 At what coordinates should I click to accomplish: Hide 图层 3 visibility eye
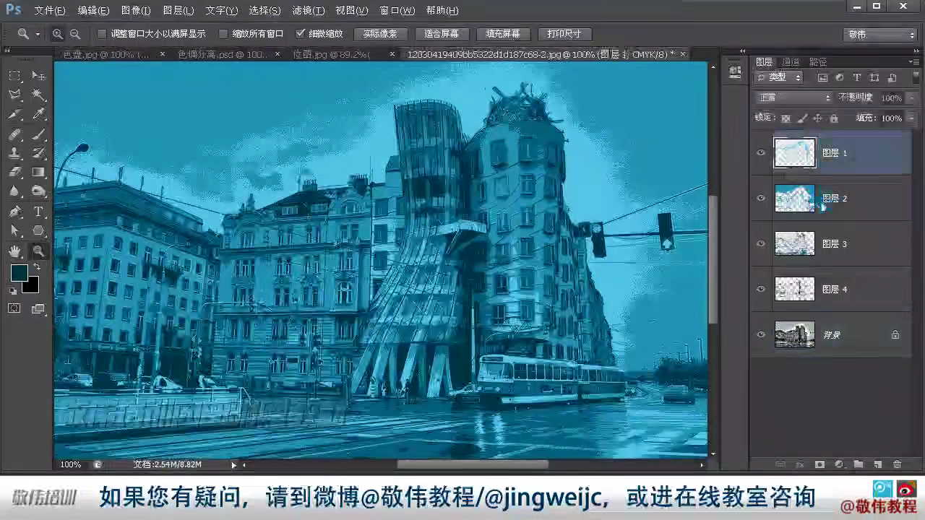click(x=761, y=244)
